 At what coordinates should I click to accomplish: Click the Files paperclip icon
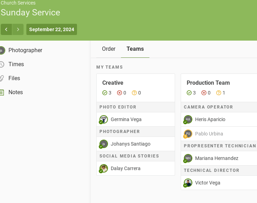coord(2,78)
